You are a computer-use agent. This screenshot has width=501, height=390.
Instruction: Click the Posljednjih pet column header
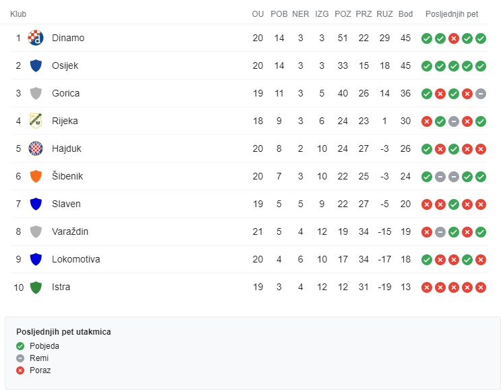[x=452, y=14]
